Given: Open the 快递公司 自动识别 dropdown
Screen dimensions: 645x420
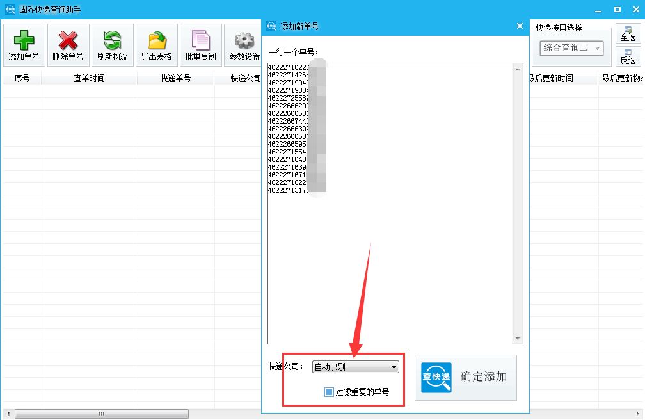Looking at the screenshot, I should point(354,367).
